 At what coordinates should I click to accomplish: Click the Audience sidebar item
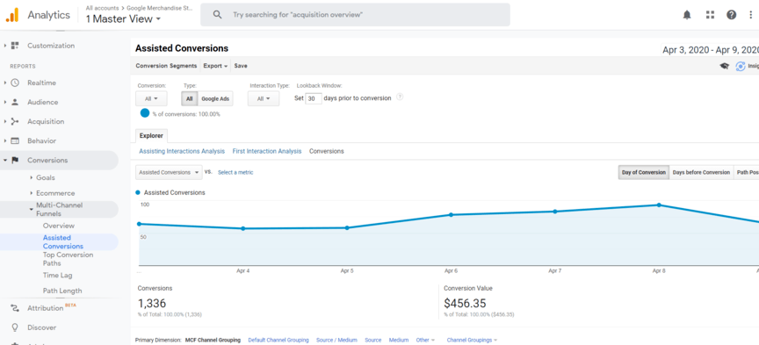(x=42, y=102)
